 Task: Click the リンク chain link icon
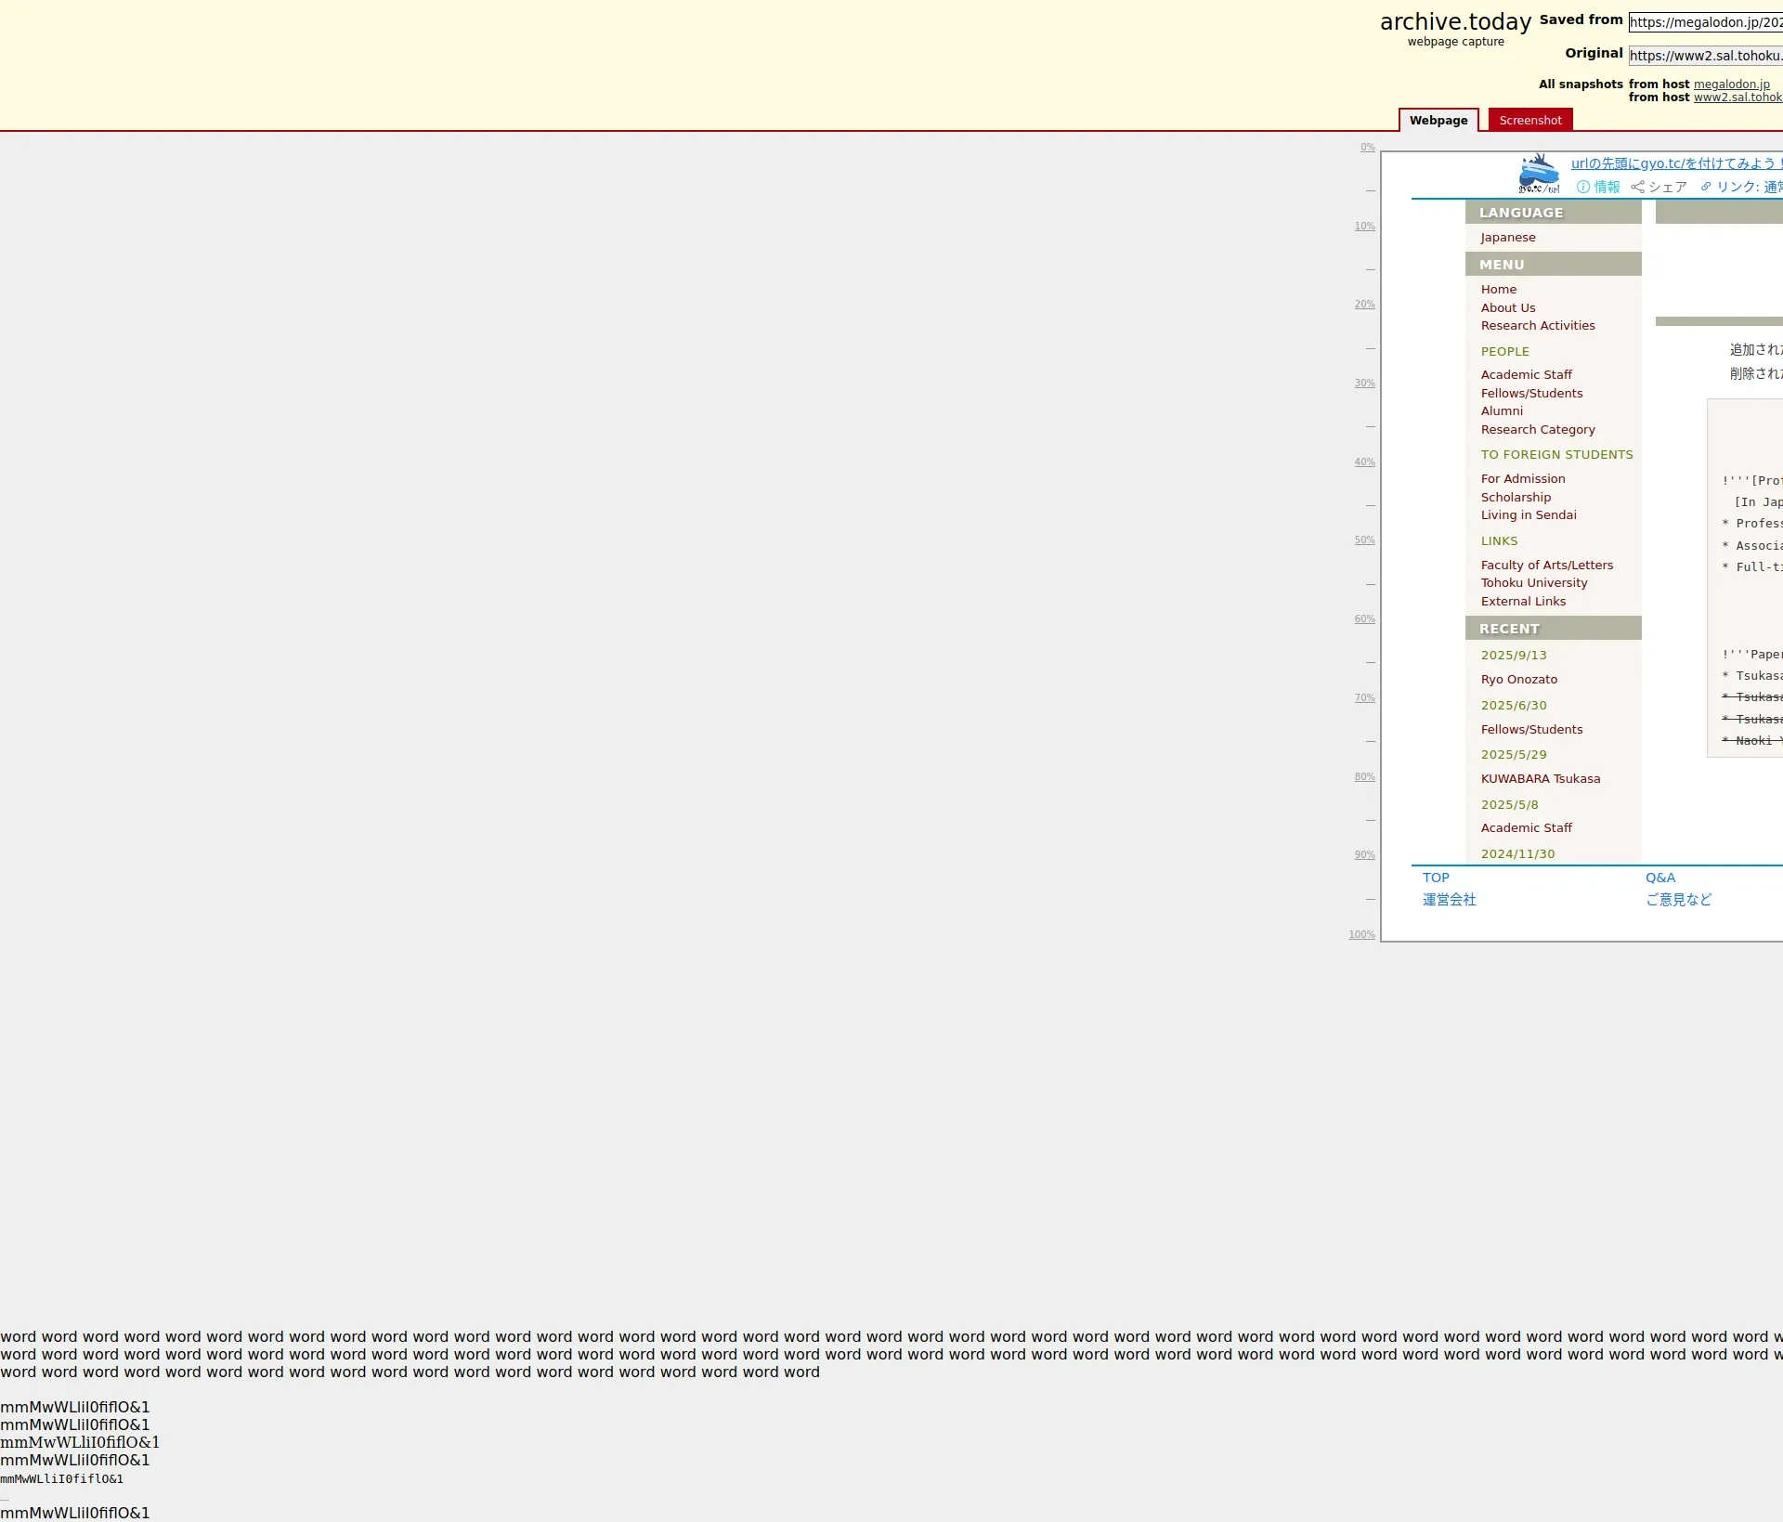coord(1706,187)
